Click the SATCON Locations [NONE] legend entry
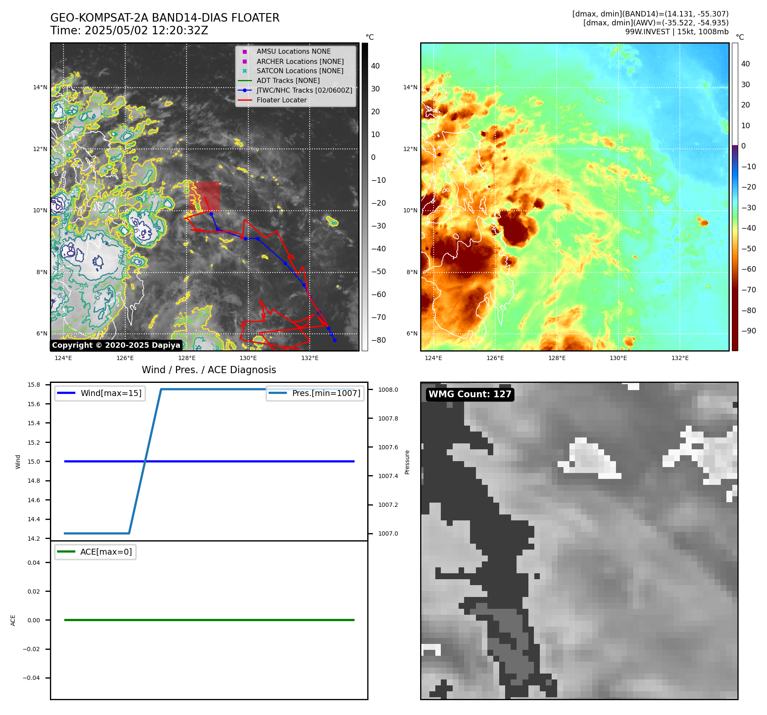The width and height of the screenshot is (767, 715). pyautogui.click(x=300, y=71)
